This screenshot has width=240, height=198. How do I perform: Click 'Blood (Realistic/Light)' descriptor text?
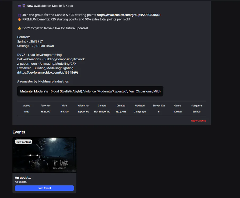pyautogui.click(x=67, y=91)
